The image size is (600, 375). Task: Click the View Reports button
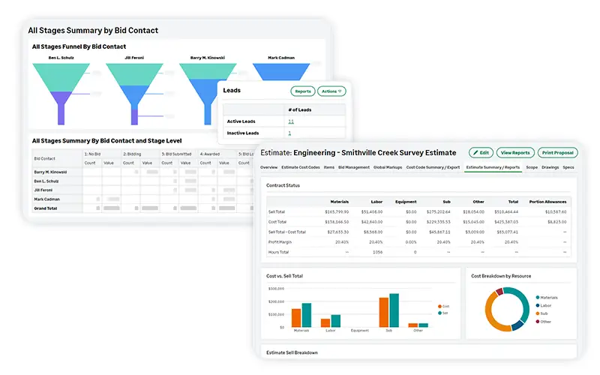click(515, 153)
